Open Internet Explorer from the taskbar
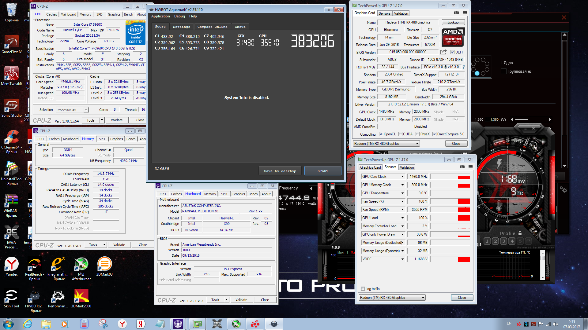The height and width of the screenshot is (330, 588). (x=28, y=324)
